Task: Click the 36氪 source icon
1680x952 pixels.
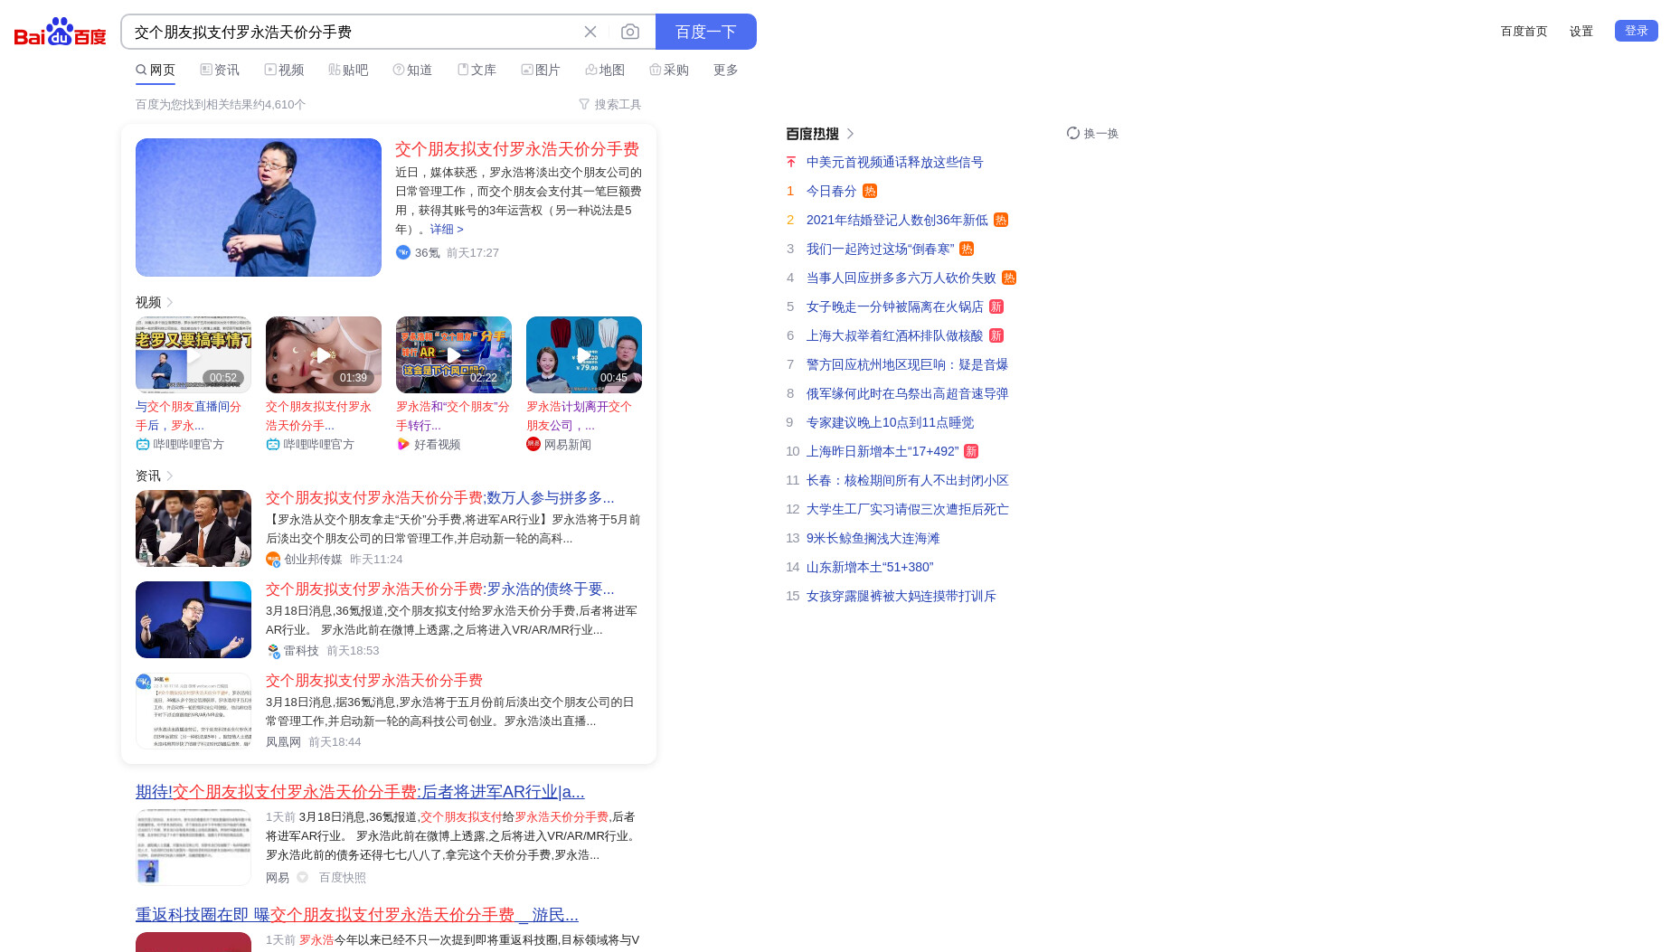Action: (x=403, y=252)
